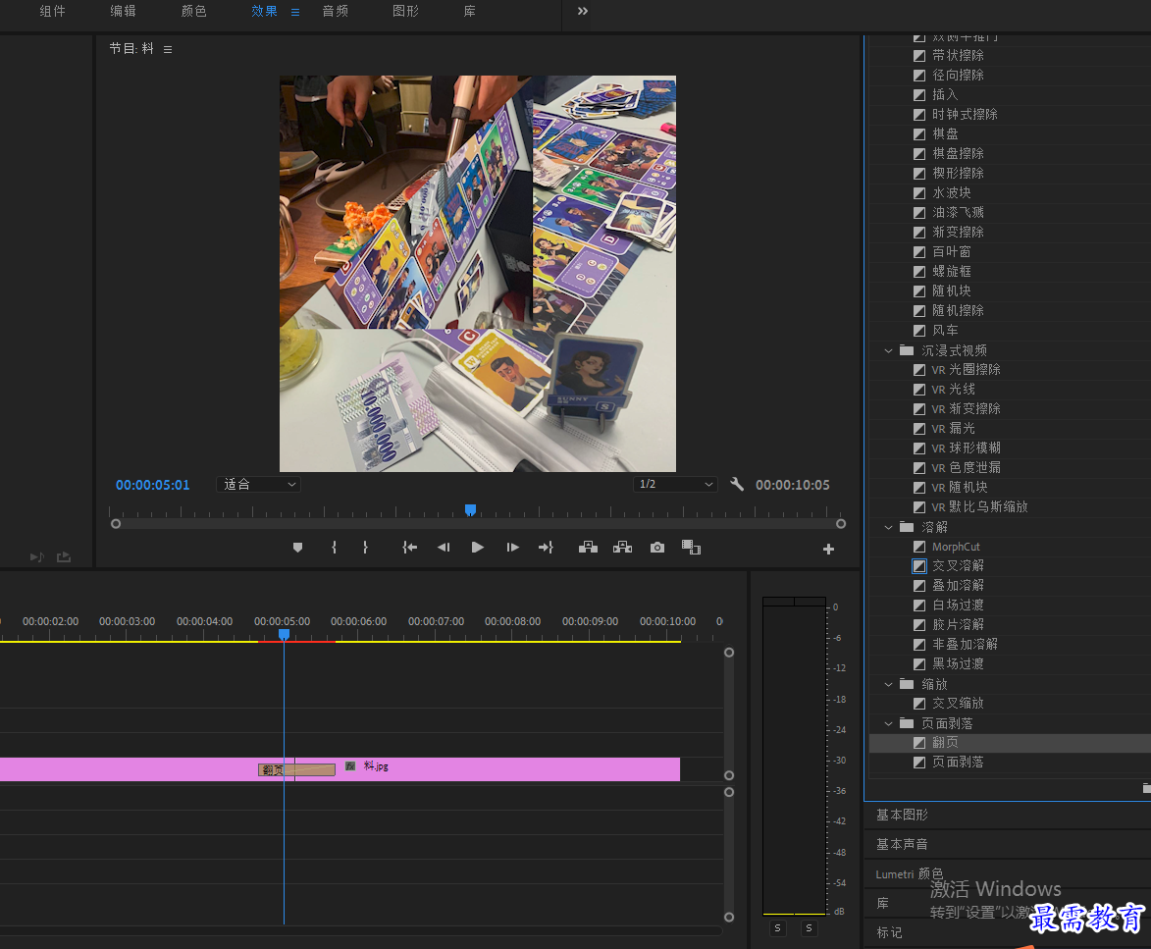Play the program monitor
1151x949 pixels.
point(477,548)
